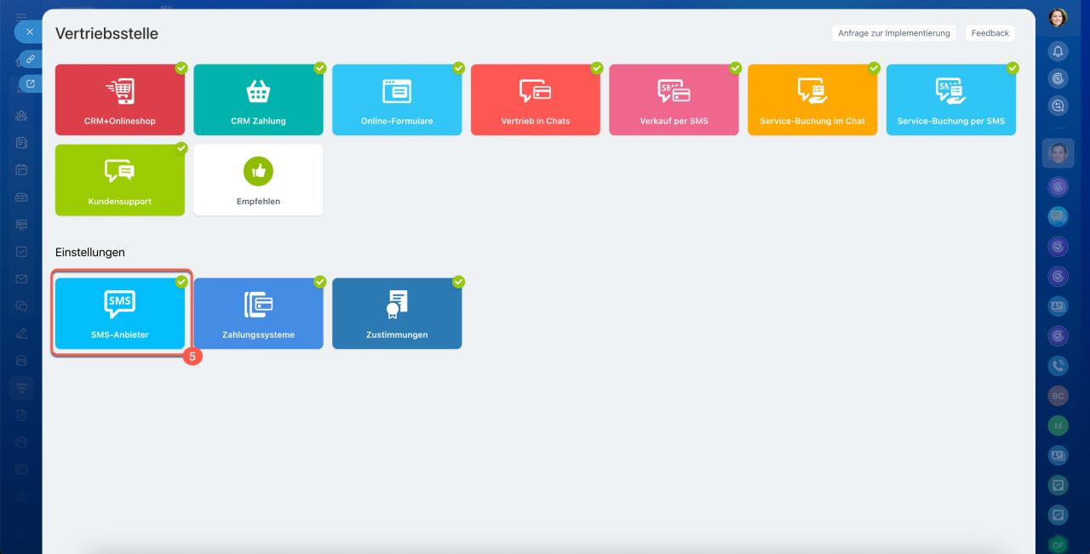The width and height of the screenshot is (1090, 554).
Task: Open the tasks checkbox icon in left sidebar
Action: [21, 252]
